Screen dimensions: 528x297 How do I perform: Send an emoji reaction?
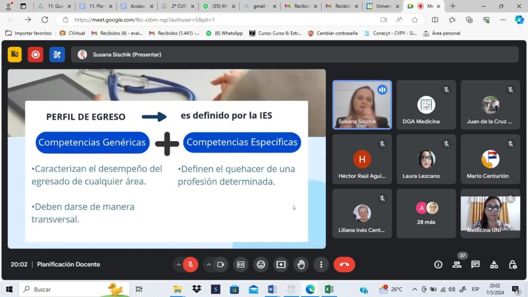click(x=261, y=265)
